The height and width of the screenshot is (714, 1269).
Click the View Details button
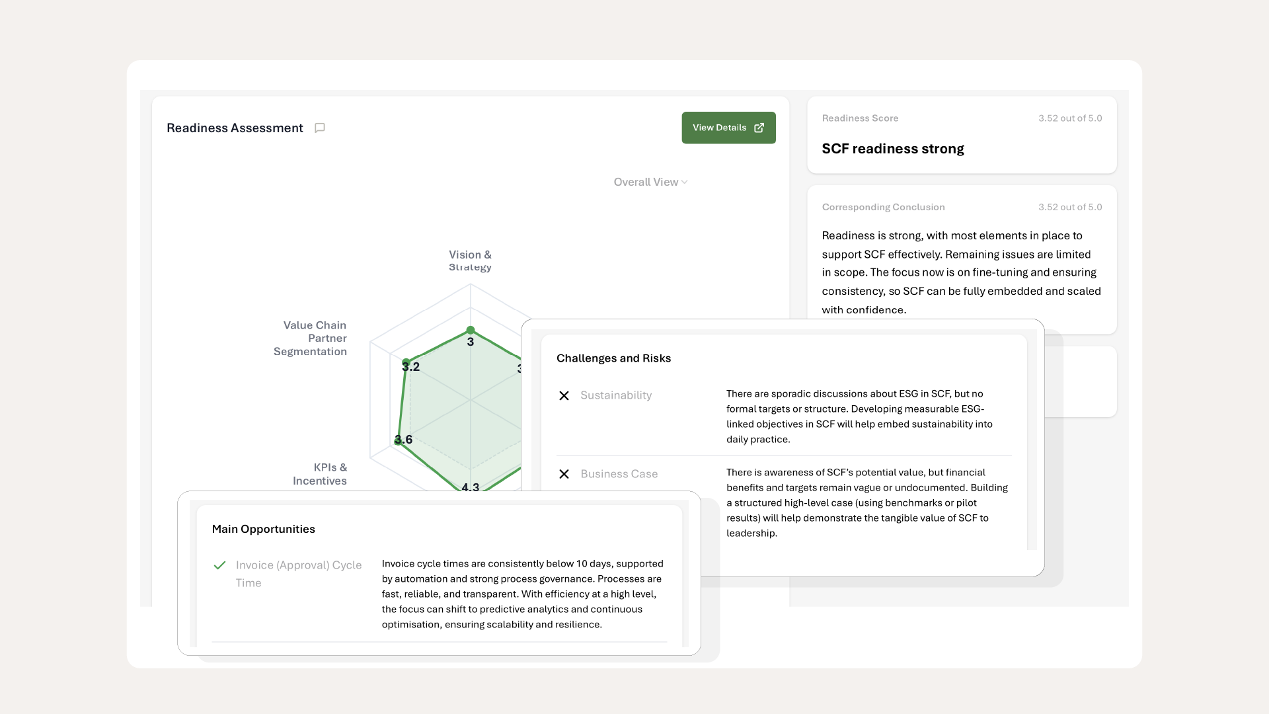tap(728, 128)
